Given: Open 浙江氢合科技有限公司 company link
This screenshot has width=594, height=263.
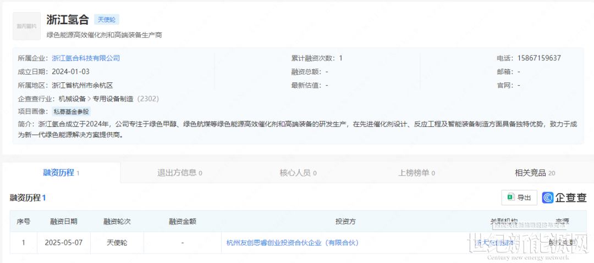Looking at the screenshot, I should (86, 58).
